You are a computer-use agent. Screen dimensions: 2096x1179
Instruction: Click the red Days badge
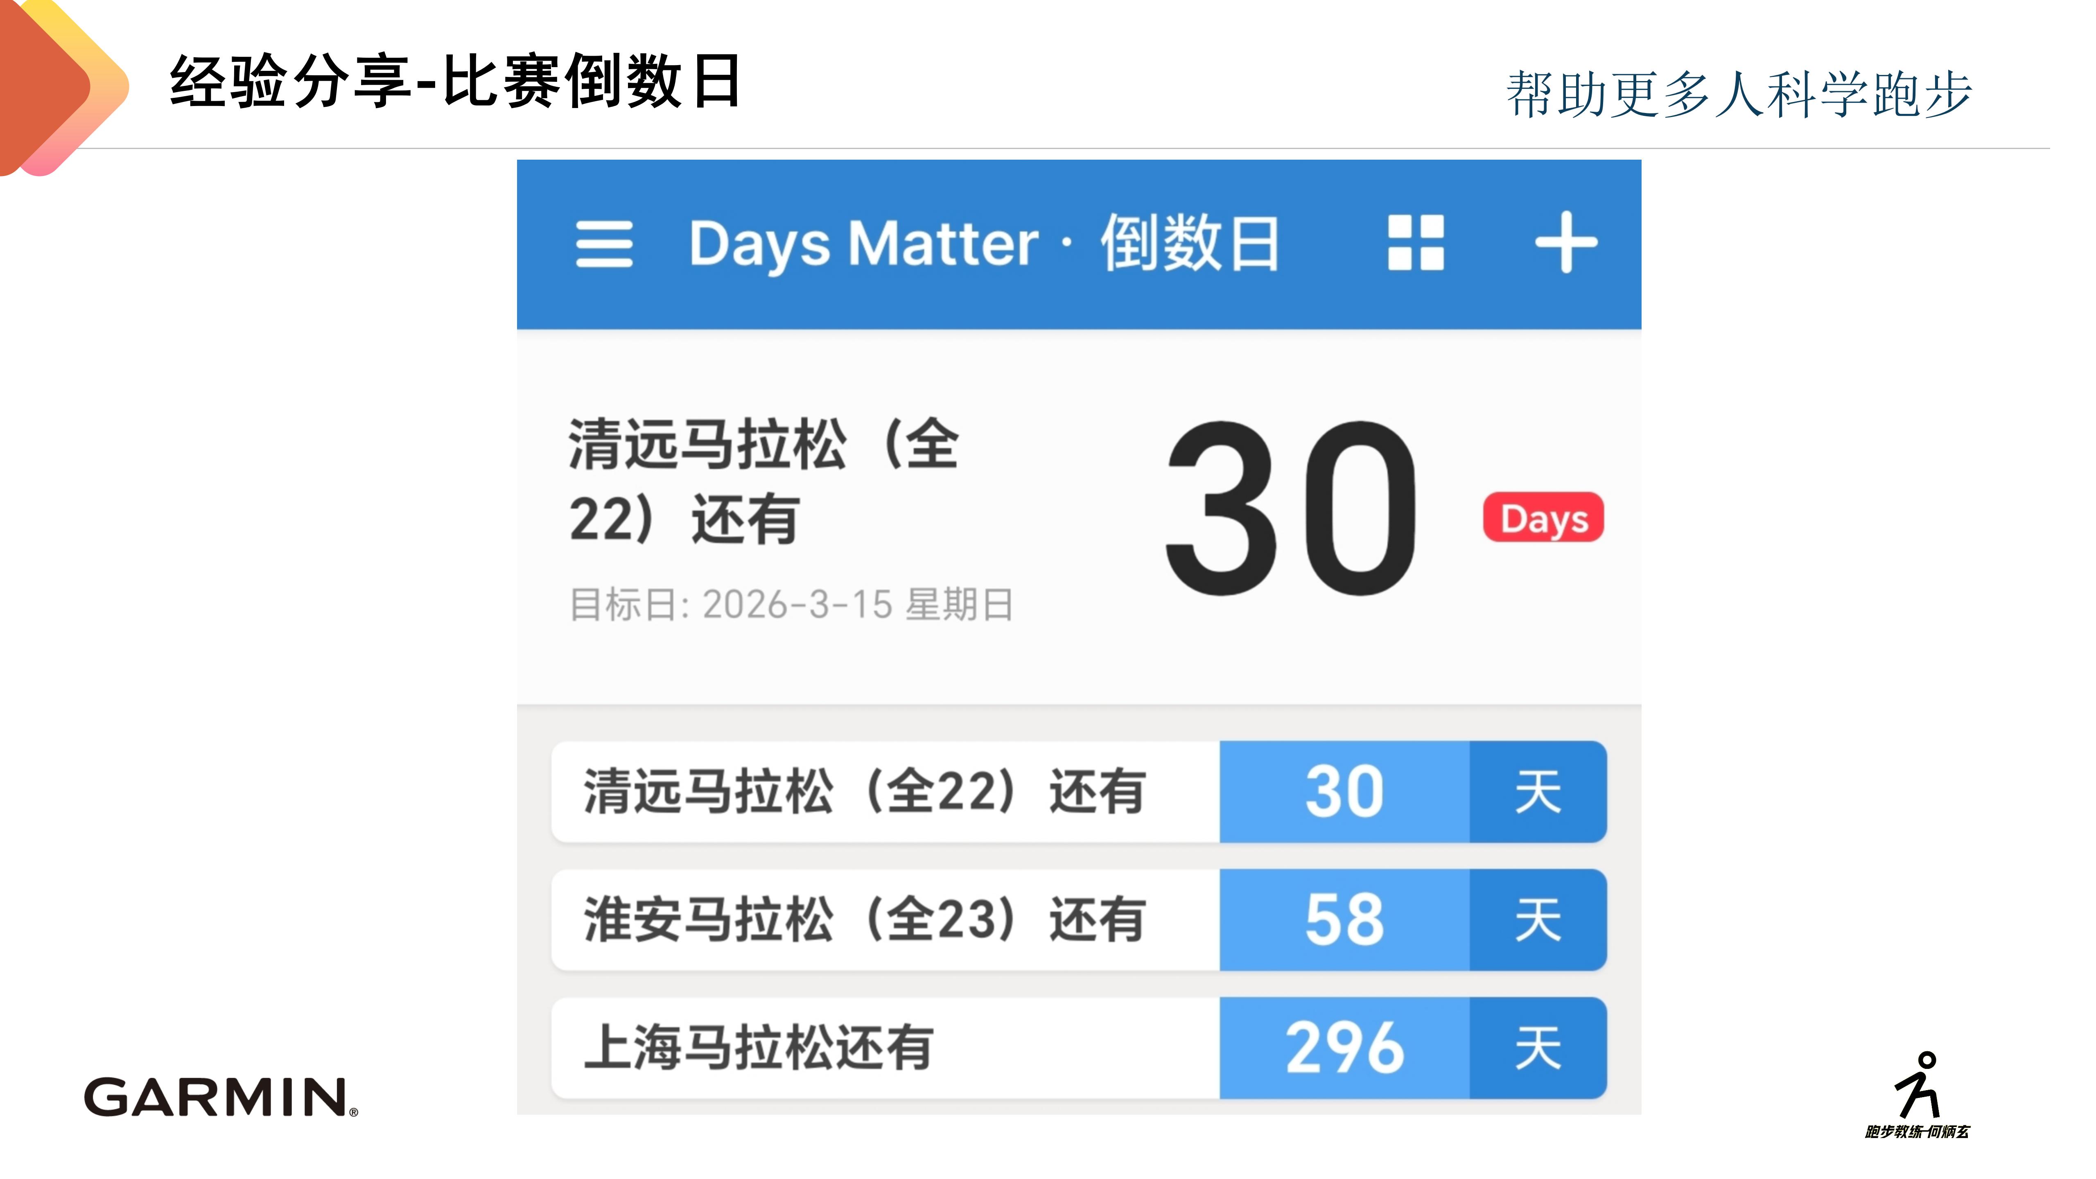point(1543,517)
